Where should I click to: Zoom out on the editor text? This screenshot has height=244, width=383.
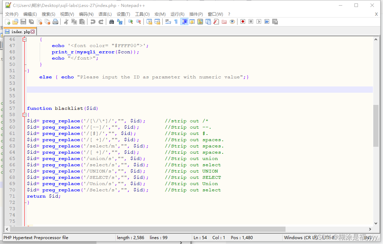[x=139, y=22]
